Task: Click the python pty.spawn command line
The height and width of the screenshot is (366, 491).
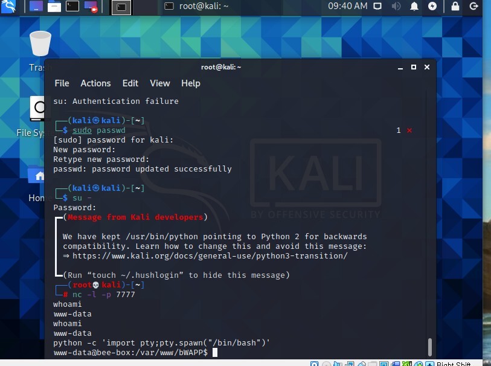Action: pyautogui.click(x=162, y=343)
